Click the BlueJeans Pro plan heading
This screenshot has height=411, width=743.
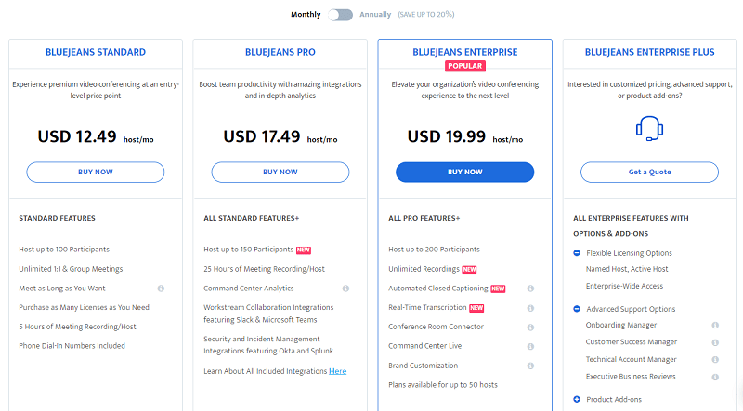click(x=280, y=52)
